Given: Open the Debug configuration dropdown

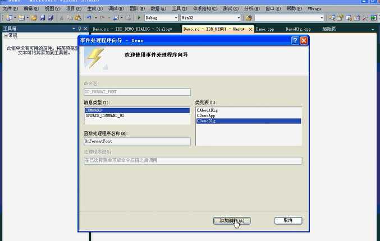Looking at the screenshot, I should click(x=176, y=18).
